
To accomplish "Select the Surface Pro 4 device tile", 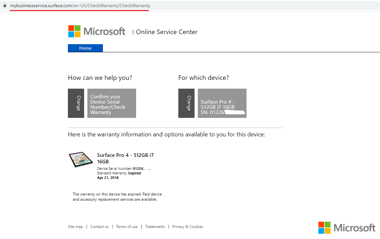I will click(222, 103).
